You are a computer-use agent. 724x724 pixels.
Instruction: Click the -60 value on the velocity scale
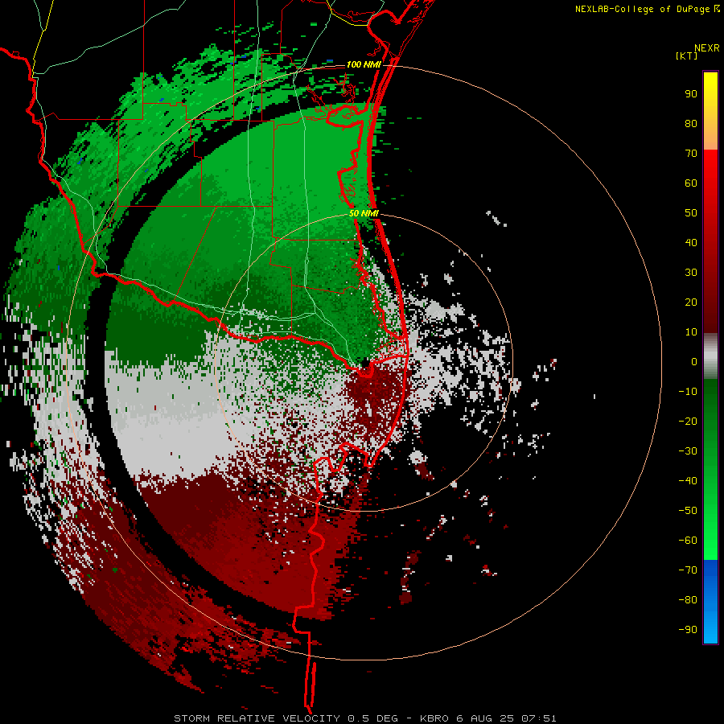(x=688, y=541)
